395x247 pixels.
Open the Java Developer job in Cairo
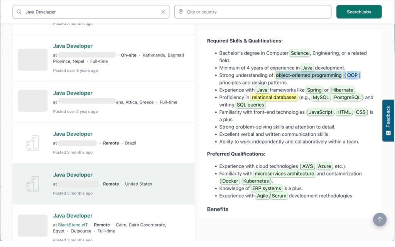(73, 216)
